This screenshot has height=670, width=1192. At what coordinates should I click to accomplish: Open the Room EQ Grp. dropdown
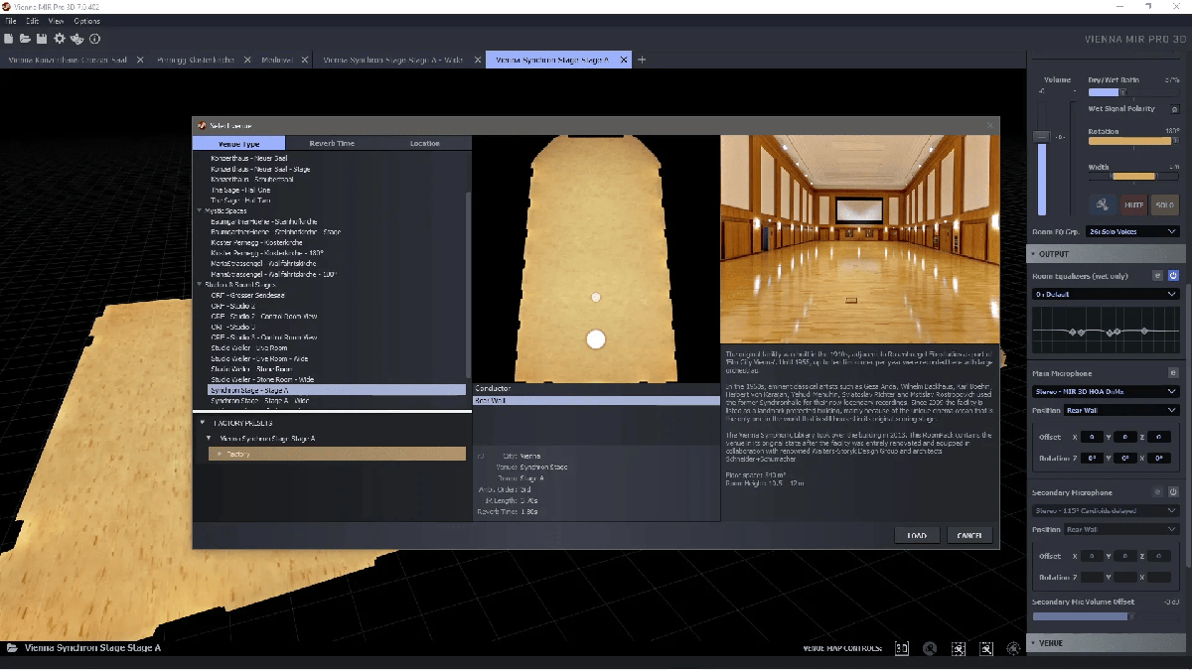(1132, 231)
